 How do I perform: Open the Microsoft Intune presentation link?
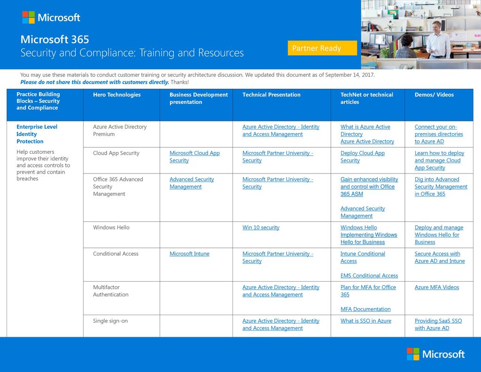189,254
